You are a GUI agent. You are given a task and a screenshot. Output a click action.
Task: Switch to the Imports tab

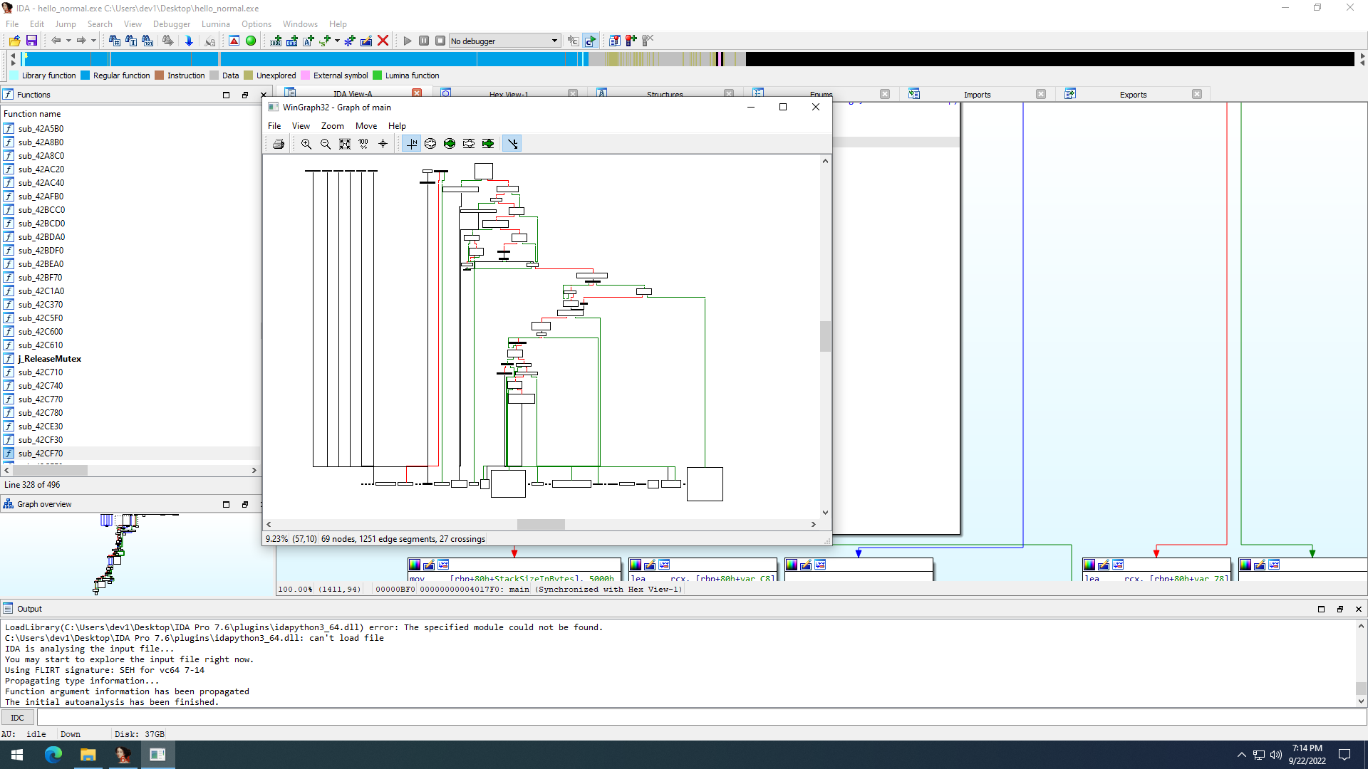coord(977,95)
